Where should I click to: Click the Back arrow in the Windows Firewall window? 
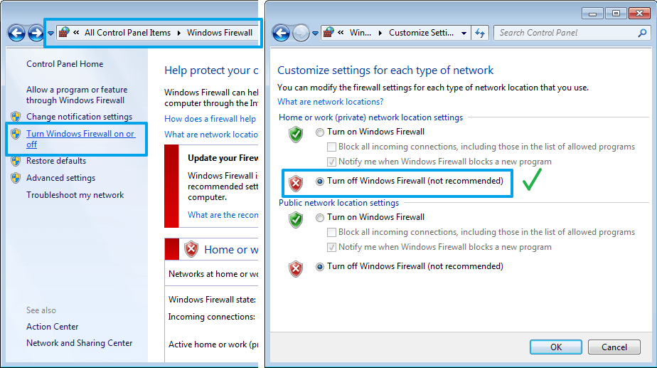pos(17,33)
